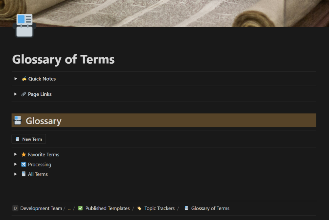Open the Development Team breadcrumb link
This screenshot has height=220, width=329.
(x=41, y=208)
